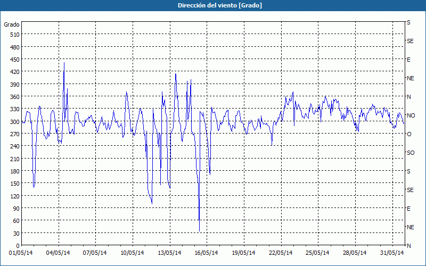Select the 'SE' compass label beside the 480 gridline
The width and height of the screenshot is (426, 266).
click(x=410, y=41)
